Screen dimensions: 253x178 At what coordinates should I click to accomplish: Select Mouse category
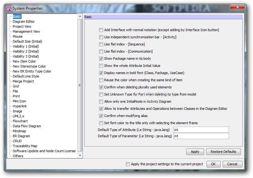pos(17,37)
